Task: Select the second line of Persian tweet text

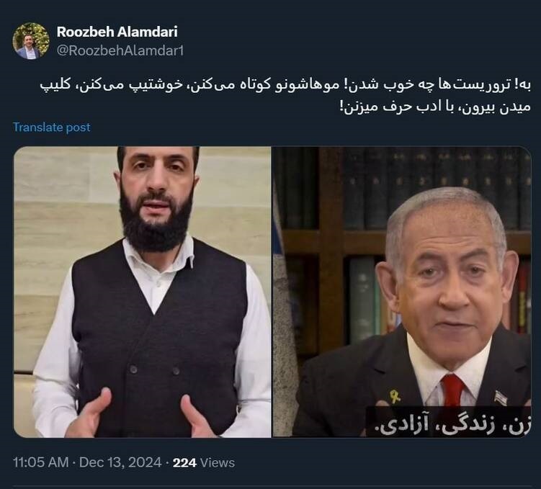Action: point(435,106)
